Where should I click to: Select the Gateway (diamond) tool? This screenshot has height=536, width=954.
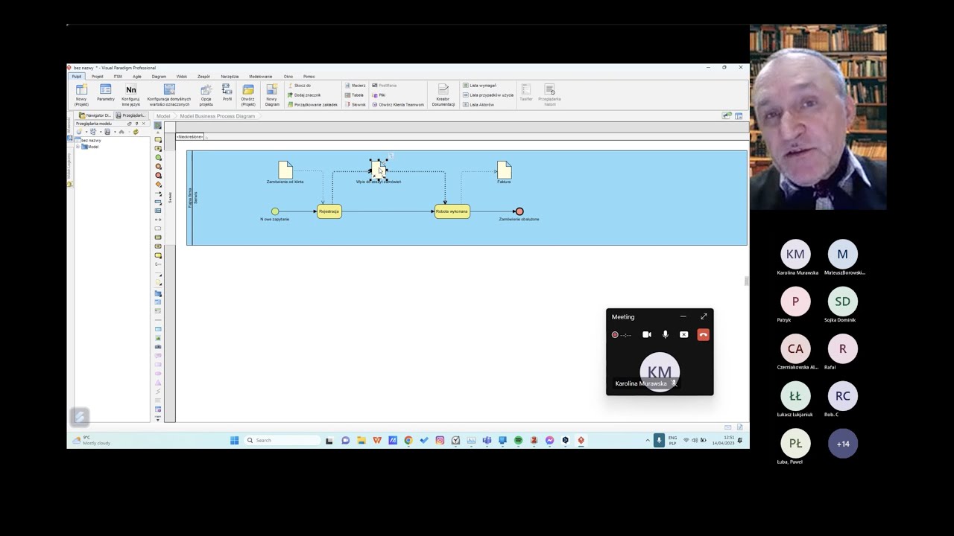pyautogui.click(x=158, y=185)
